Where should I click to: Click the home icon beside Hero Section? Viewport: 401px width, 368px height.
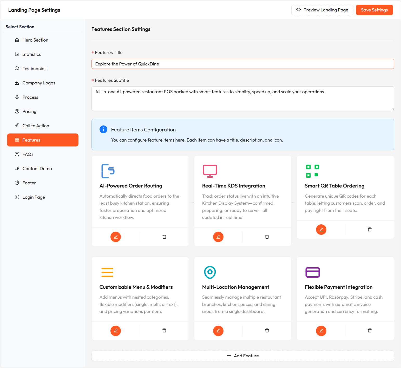(x=17, y=40)
